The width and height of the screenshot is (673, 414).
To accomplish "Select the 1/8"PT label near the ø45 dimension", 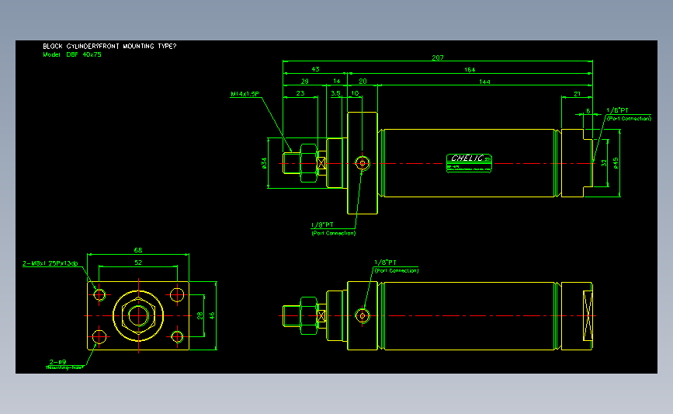I will [617, 110].
